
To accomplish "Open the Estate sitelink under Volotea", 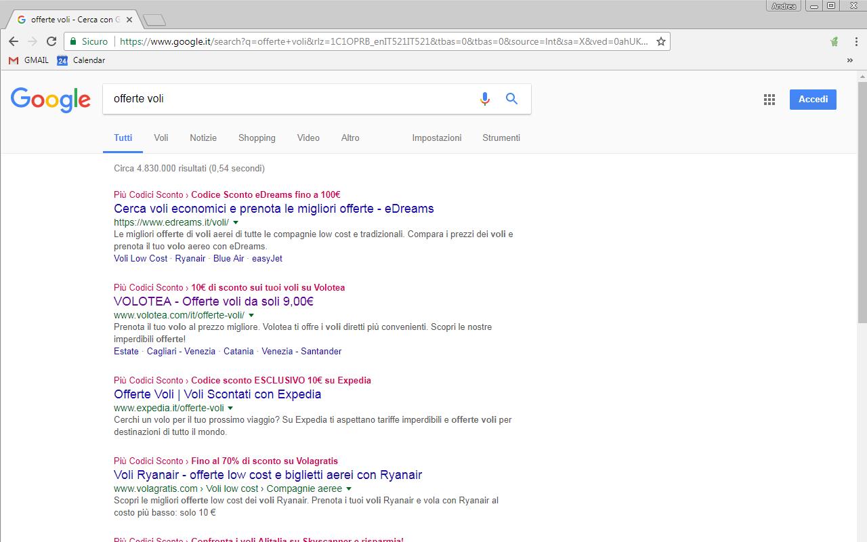I will click(x=126, y=351).
